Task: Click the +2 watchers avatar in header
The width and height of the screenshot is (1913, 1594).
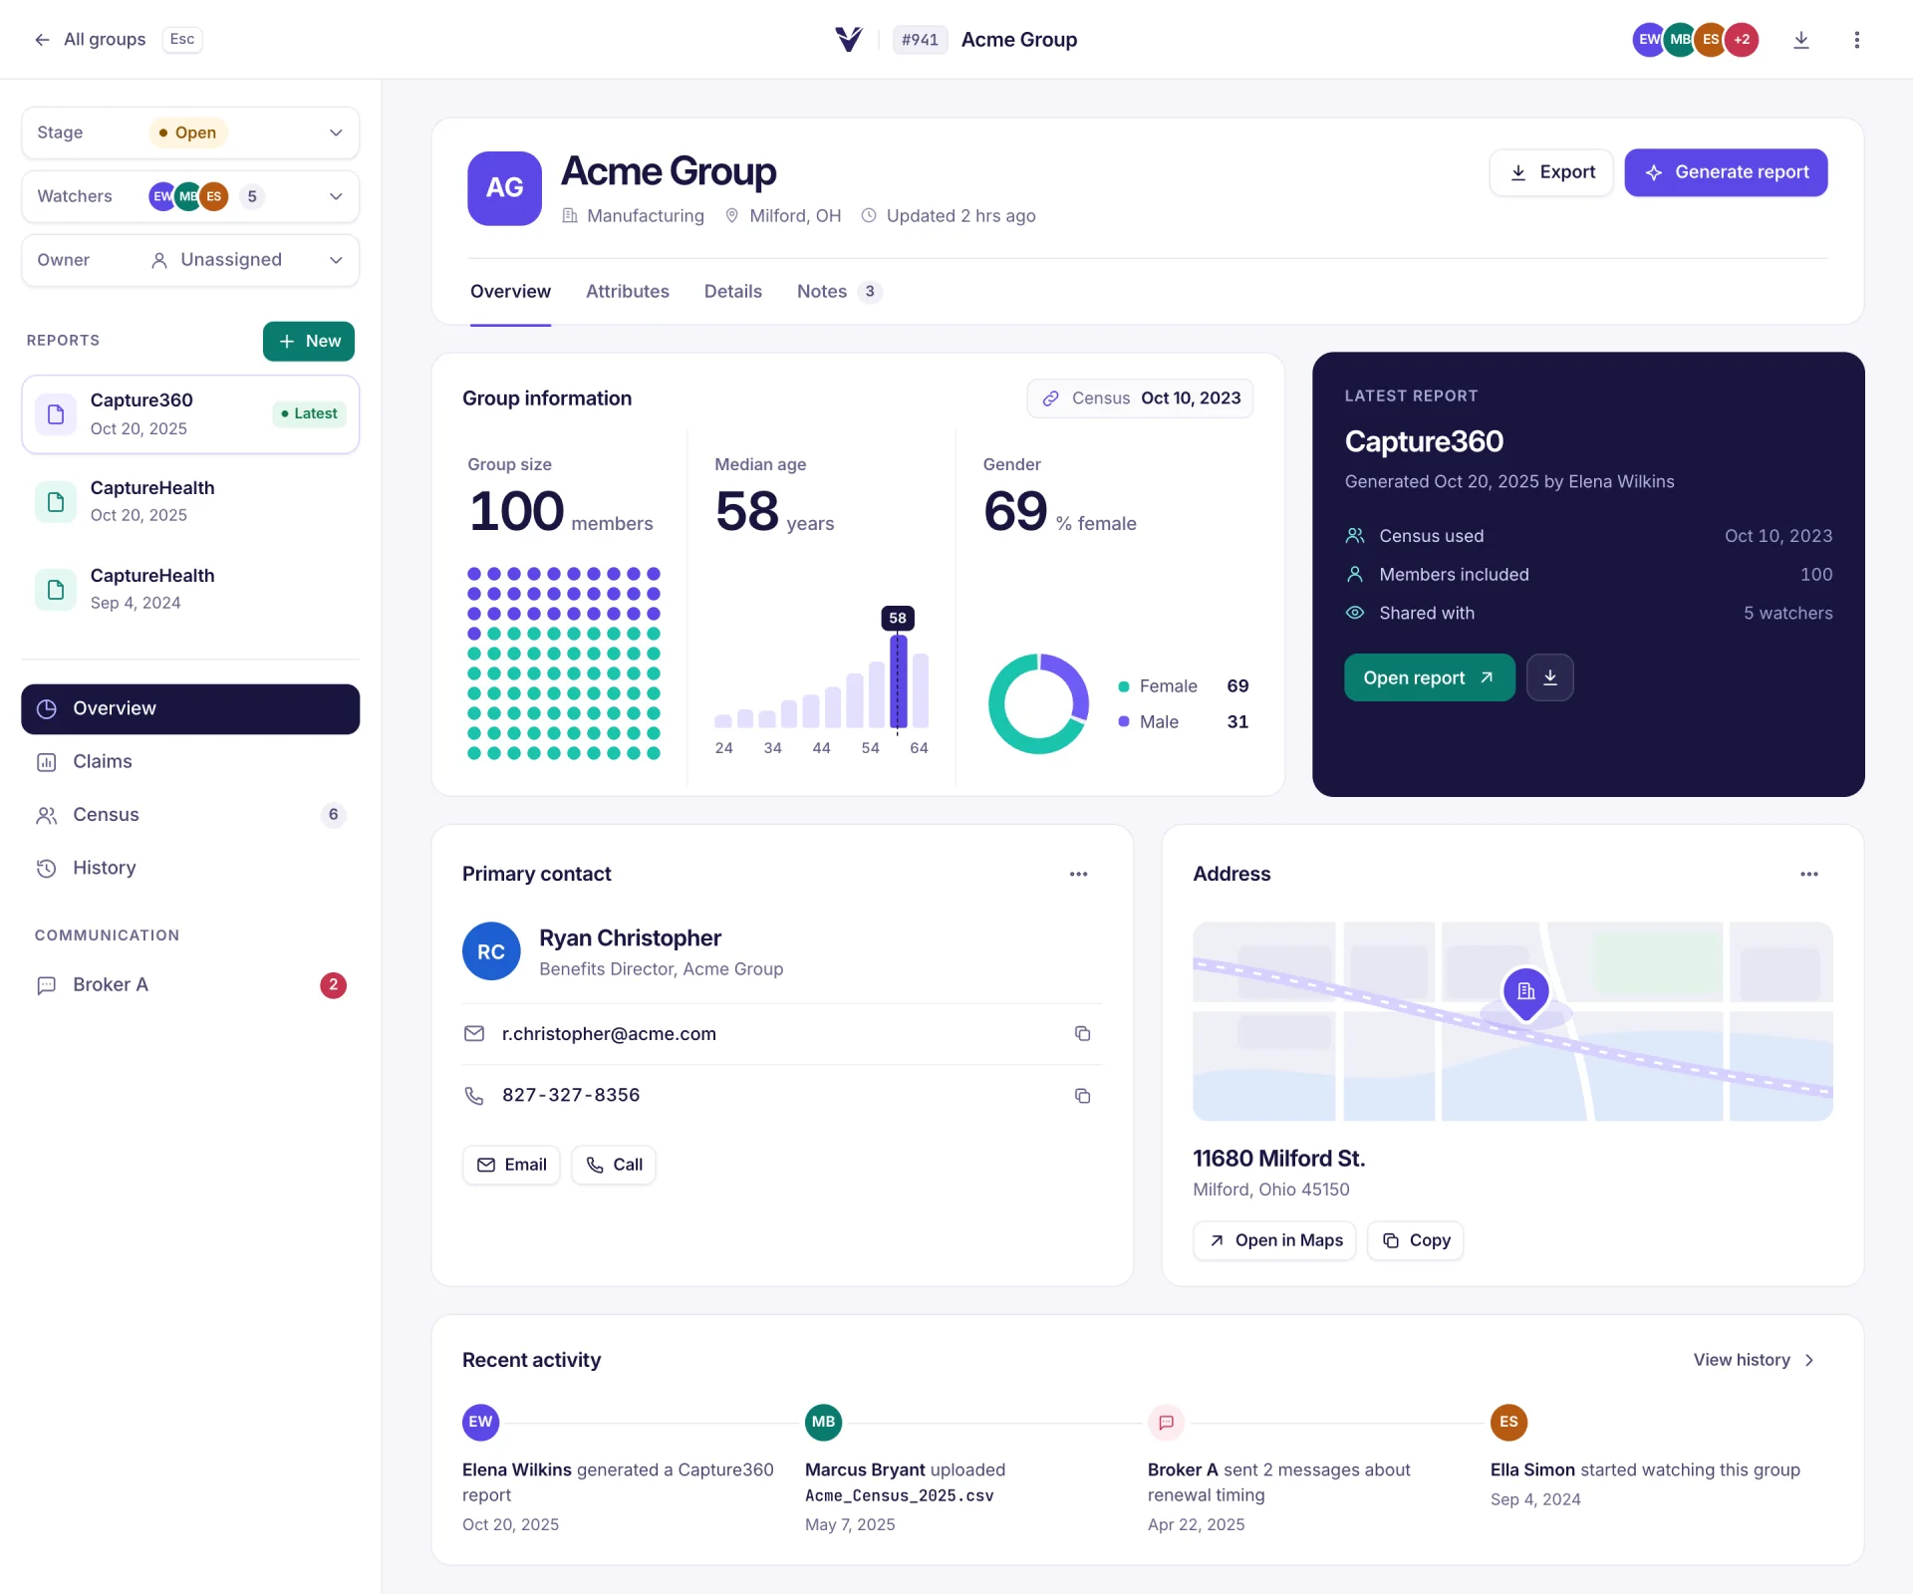Action: click(x=1742, y=40)
